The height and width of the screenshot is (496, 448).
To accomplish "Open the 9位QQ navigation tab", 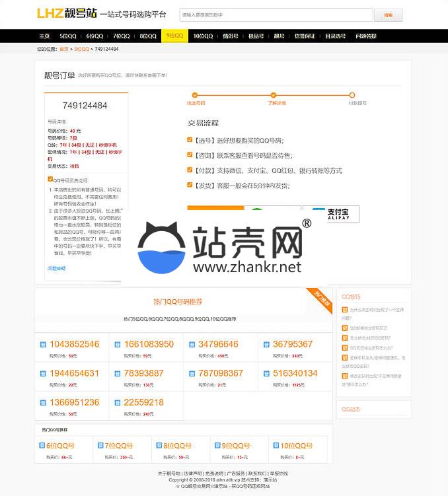I will point(175,36).
